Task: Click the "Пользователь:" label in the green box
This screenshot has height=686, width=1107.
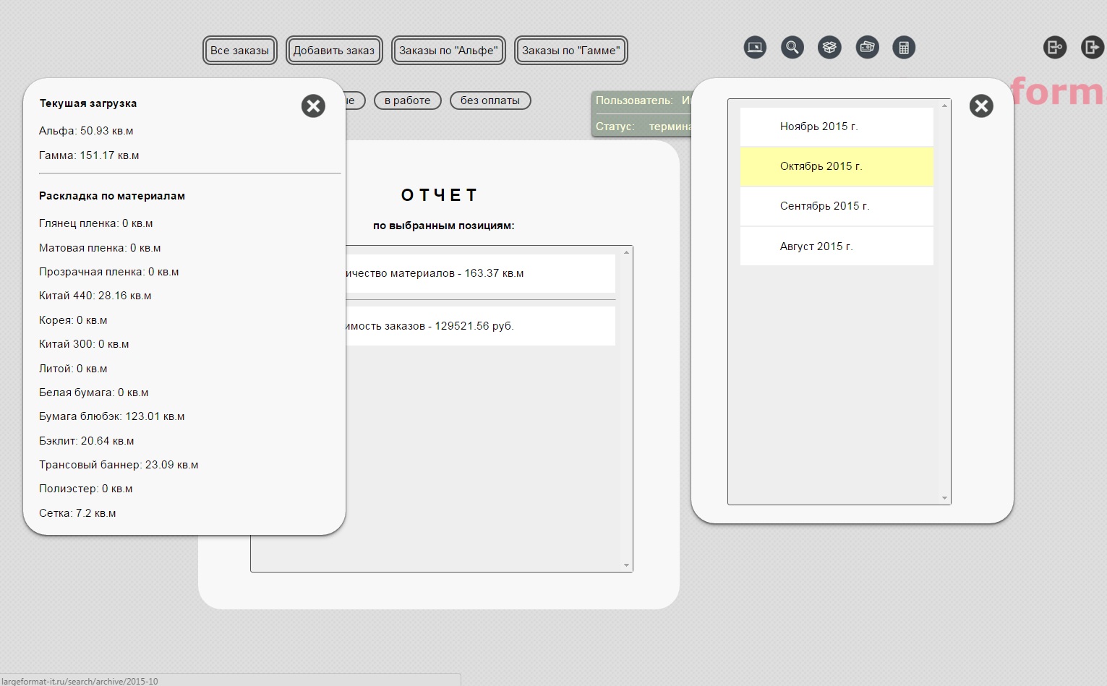Action: (634, 100)
